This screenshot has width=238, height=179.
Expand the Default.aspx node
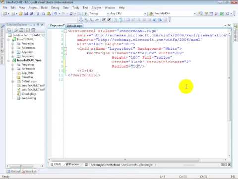point(13,82)
